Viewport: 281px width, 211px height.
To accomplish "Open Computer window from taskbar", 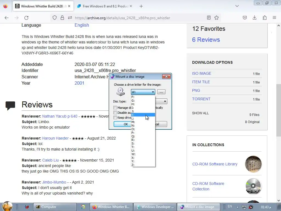I will [x=55, y=207].
